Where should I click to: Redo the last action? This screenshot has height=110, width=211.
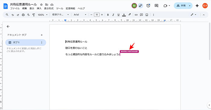(18, 15)
